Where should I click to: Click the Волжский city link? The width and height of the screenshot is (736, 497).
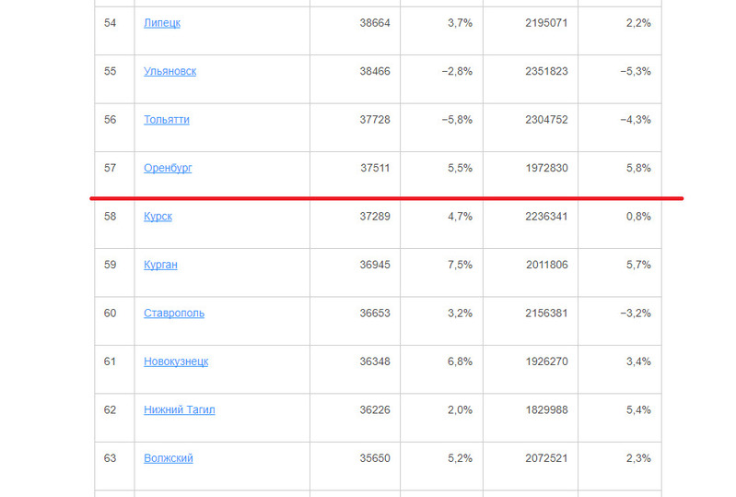click(x=169, y=458)
